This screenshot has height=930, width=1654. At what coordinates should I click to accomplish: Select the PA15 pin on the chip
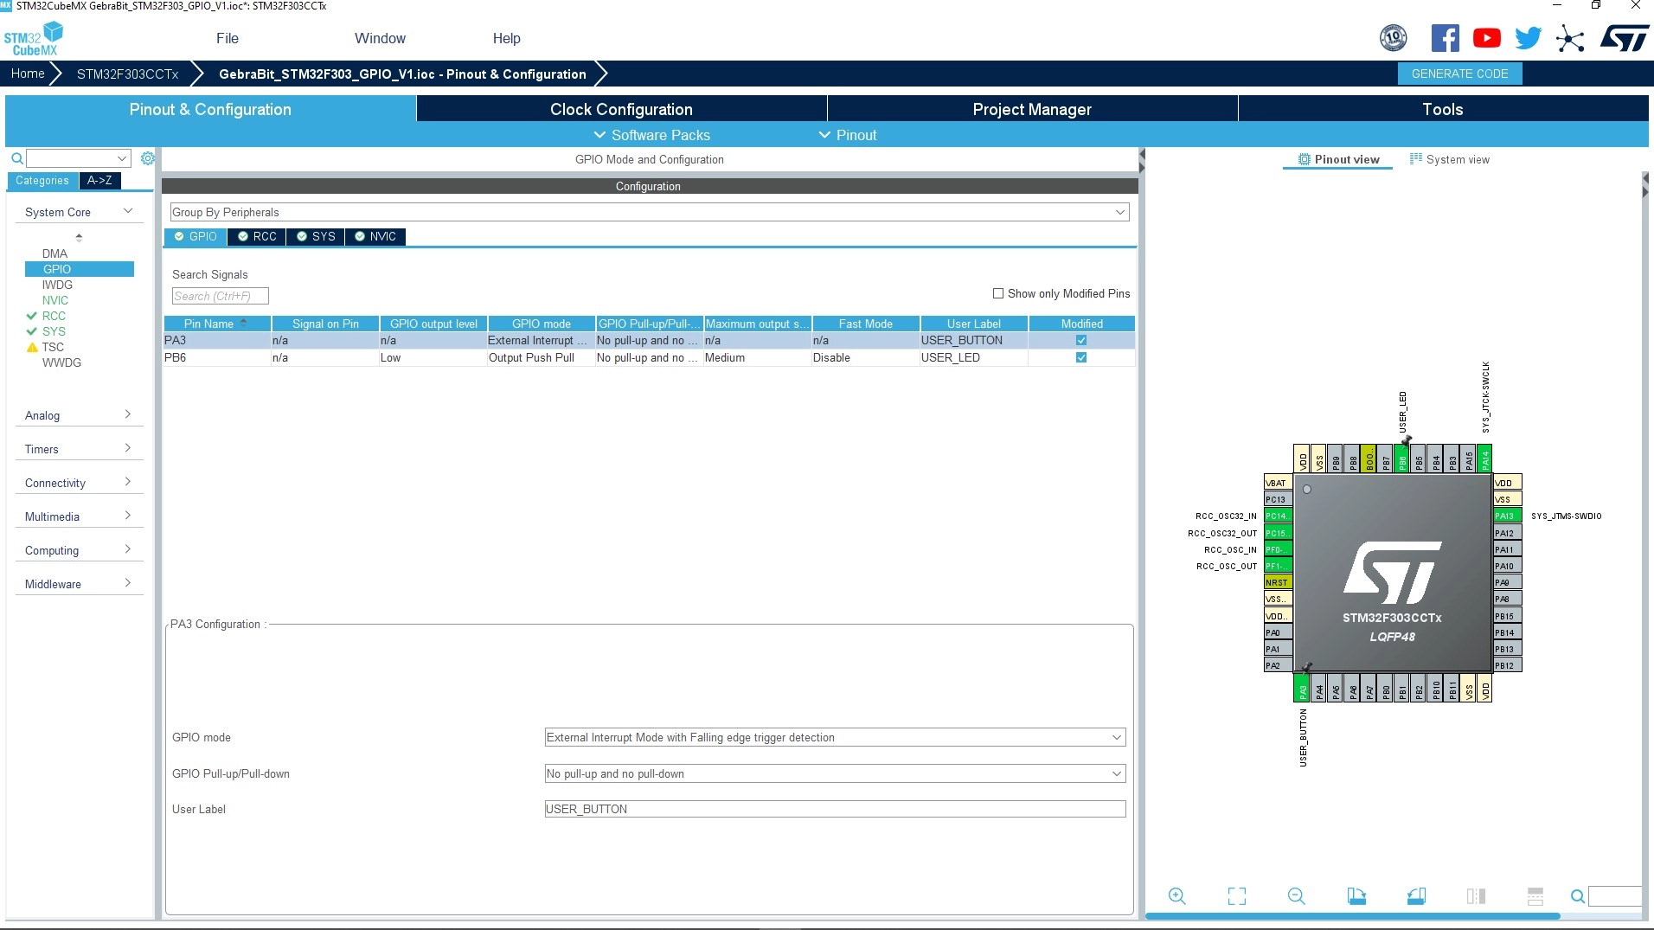click(1469, 459)
